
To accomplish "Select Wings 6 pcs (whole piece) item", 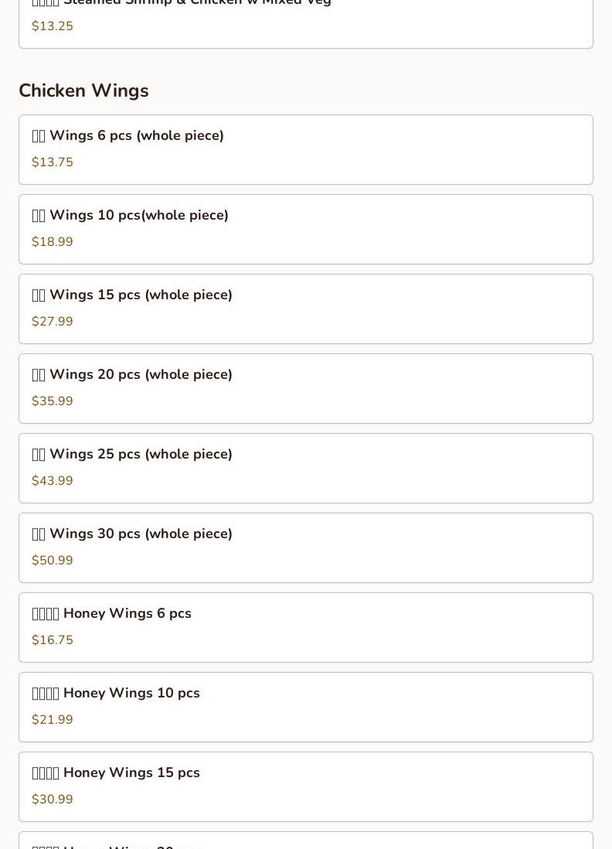I will 306,149.
